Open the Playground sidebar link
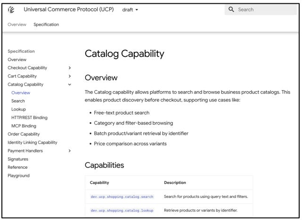 coord(18,176)
